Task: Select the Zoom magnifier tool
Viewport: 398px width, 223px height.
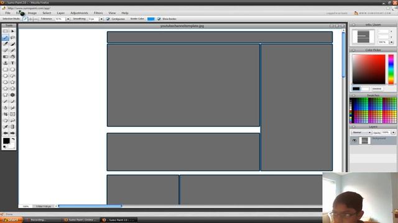Action: (x=12, y=120)
